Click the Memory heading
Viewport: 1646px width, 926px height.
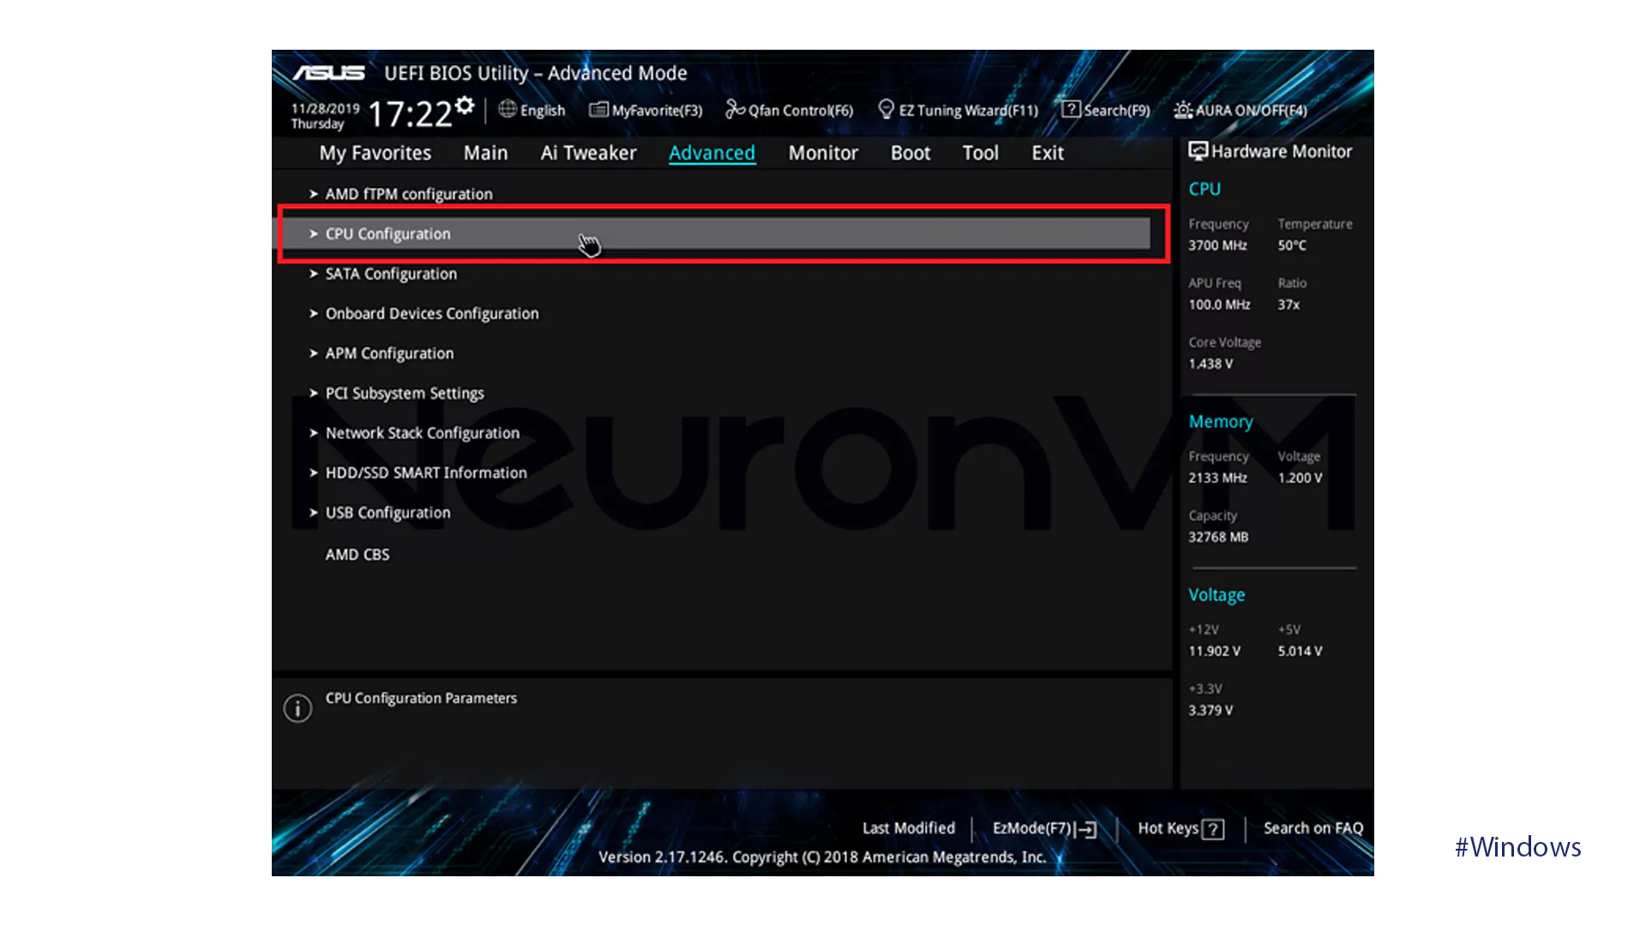[x=1221, y=422]
